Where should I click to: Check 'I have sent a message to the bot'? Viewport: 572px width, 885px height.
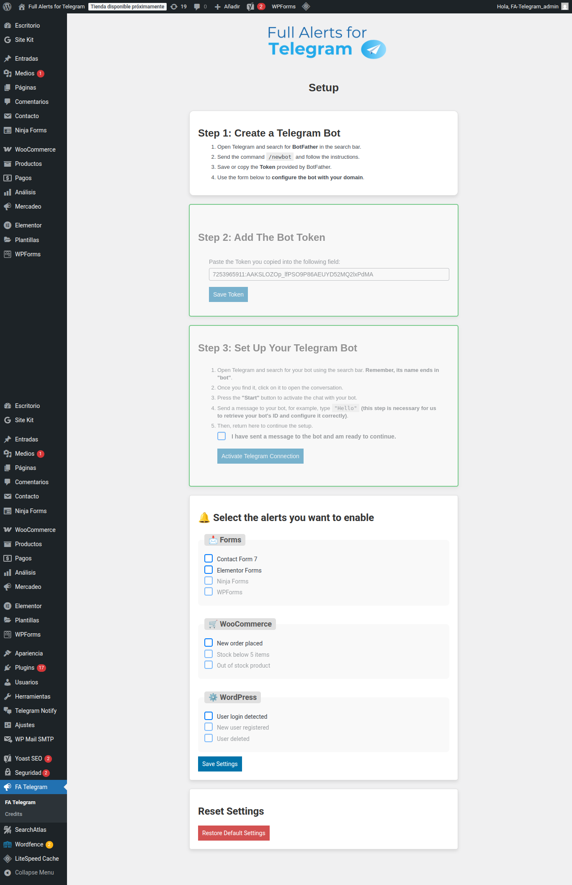click(222, 436)
